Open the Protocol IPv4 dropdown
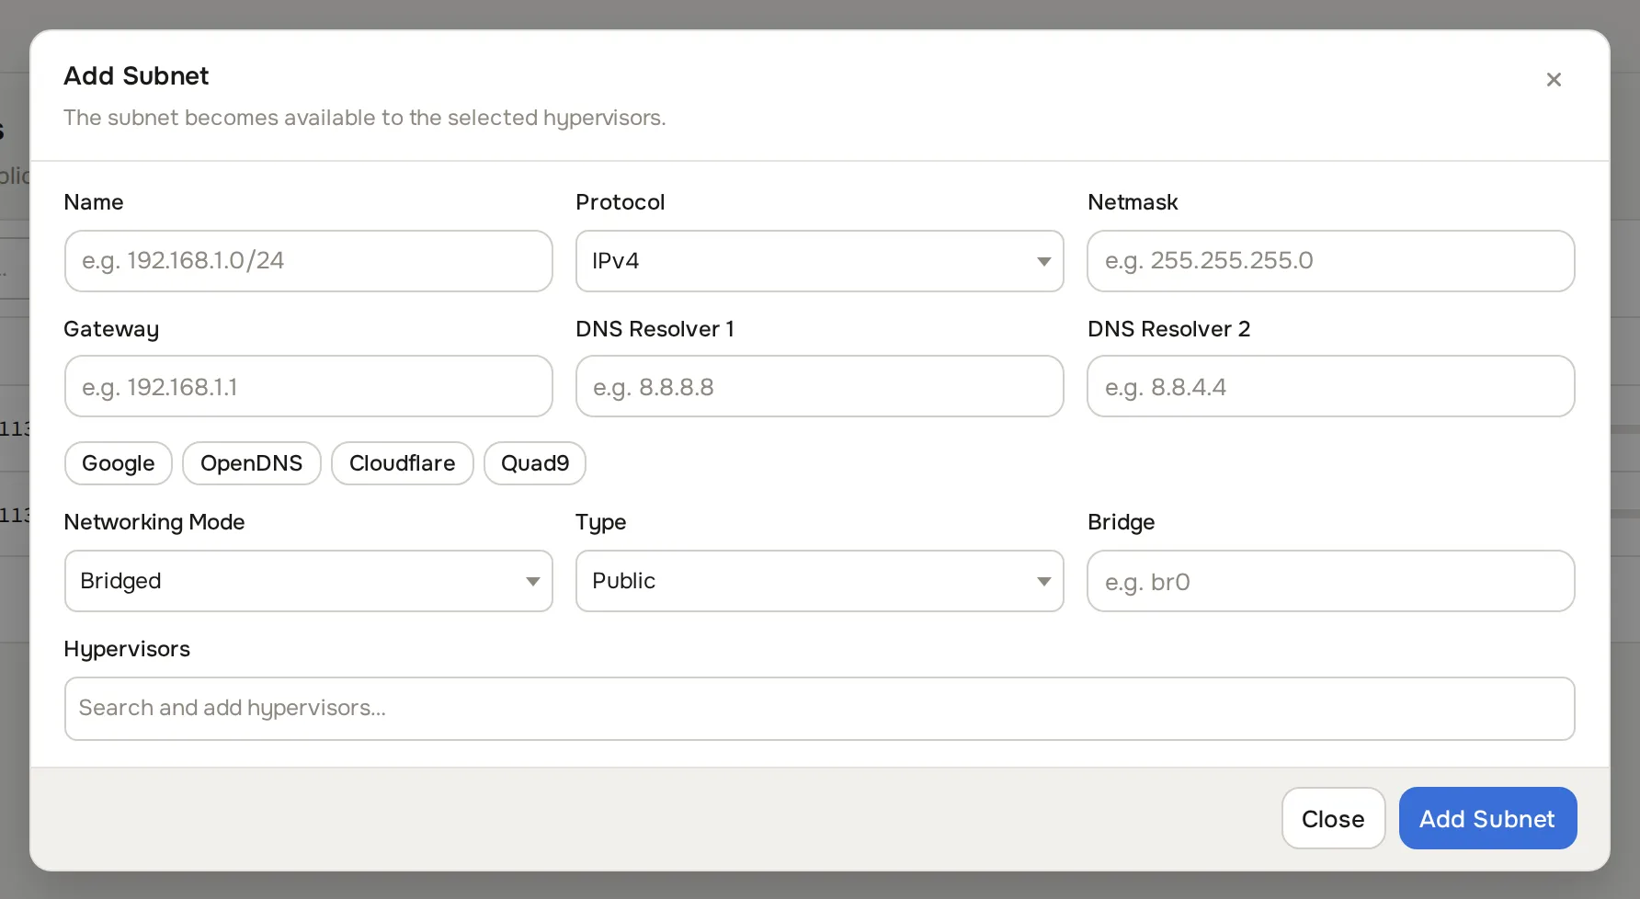 tap(820, 261)
